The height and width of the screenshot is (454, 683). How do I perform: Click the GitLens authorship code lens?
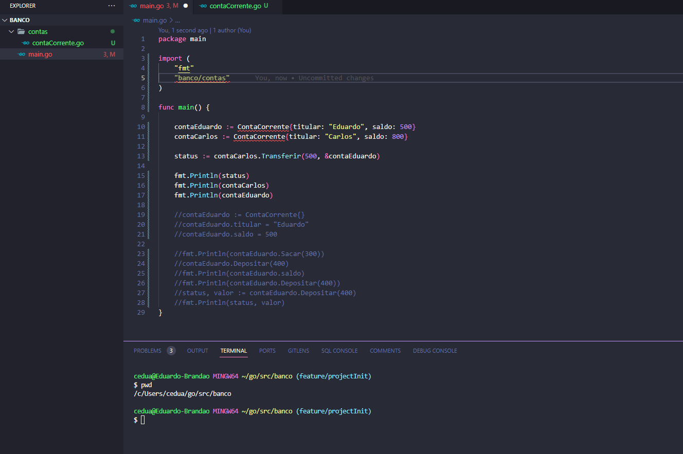[x=205, y=30]
